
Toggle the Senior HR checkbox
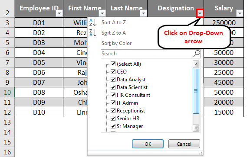113,119
